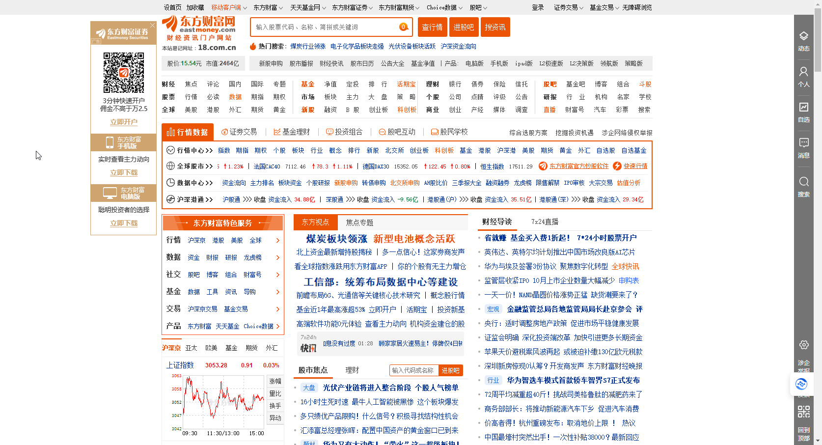Select 投资组合 tab
The height and width of the screenshot is (445, 822).
pyautogui.click(x=344, y=132)
